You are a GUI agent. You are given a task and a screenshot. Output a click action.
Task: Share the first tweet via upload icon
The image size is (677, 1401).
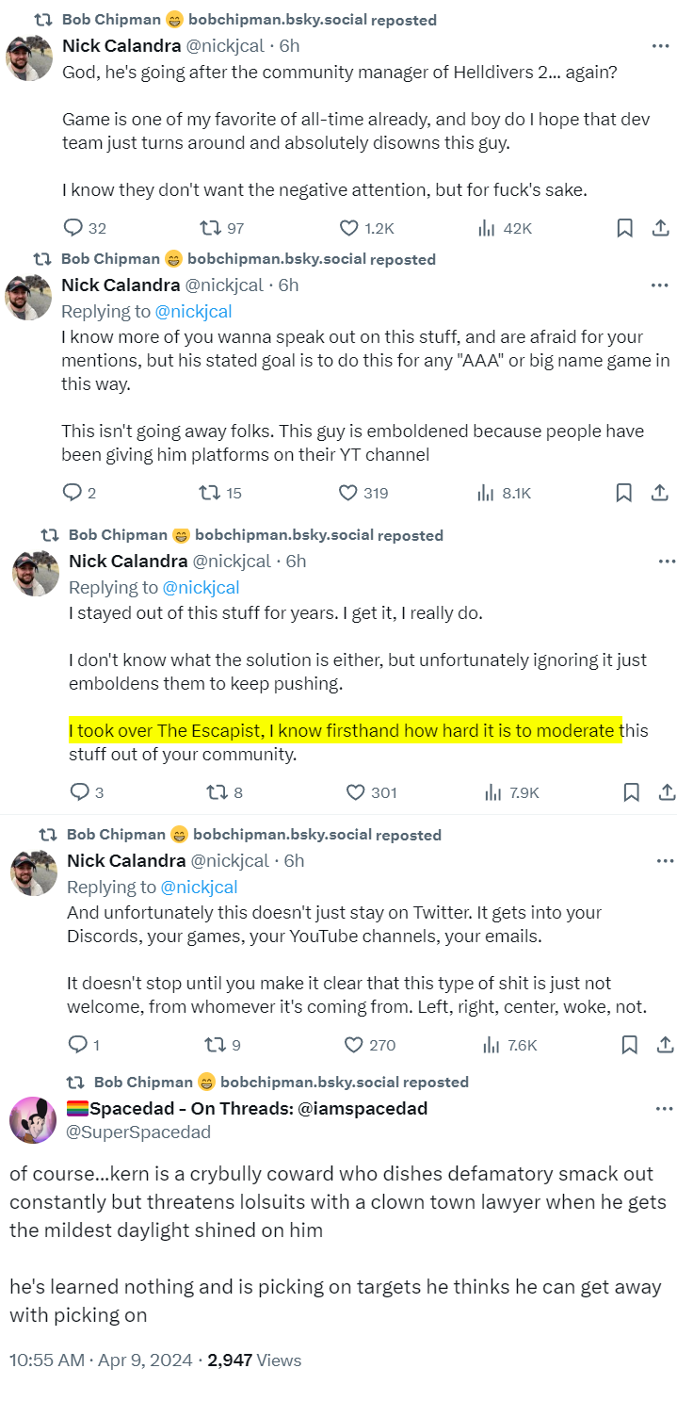(661, 228)
